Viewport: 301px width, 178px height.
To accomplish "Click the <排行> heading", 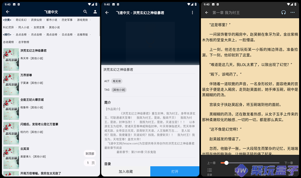I will [x=7, y=35].
